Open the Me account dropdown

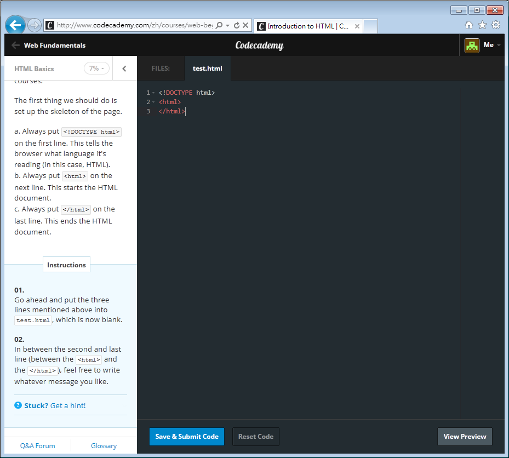[x=492, y=45]
